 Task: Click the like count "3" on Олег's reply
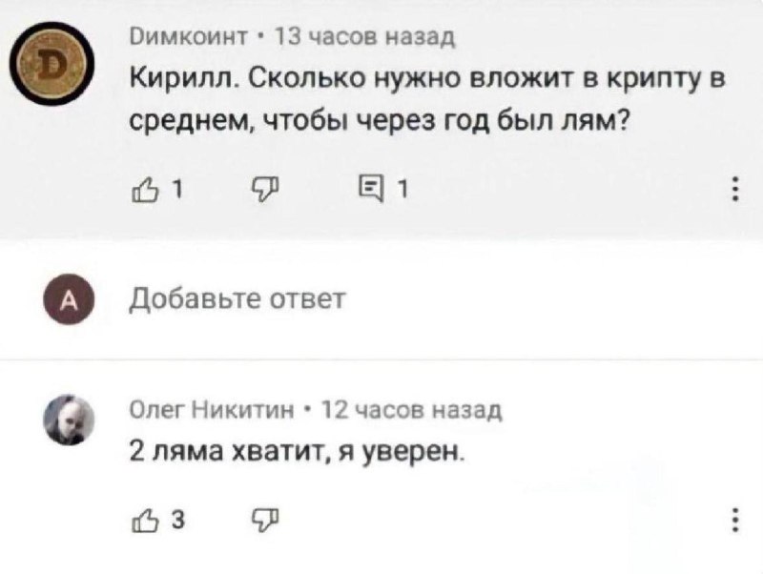coord(177,521)
